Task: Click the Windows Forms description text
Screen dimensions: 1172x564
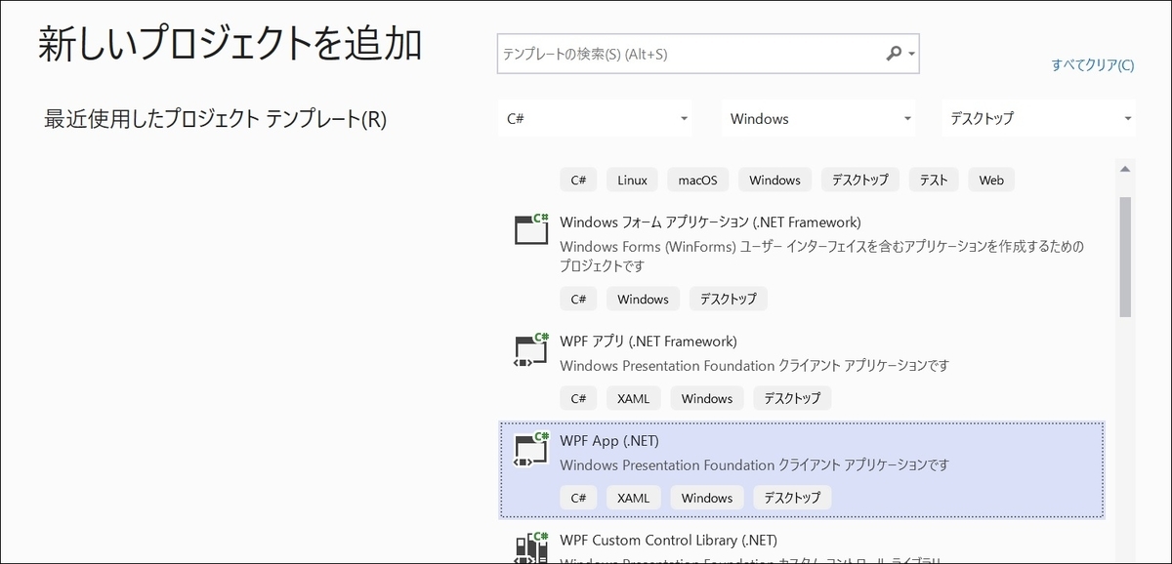Action: click(822, 256)
